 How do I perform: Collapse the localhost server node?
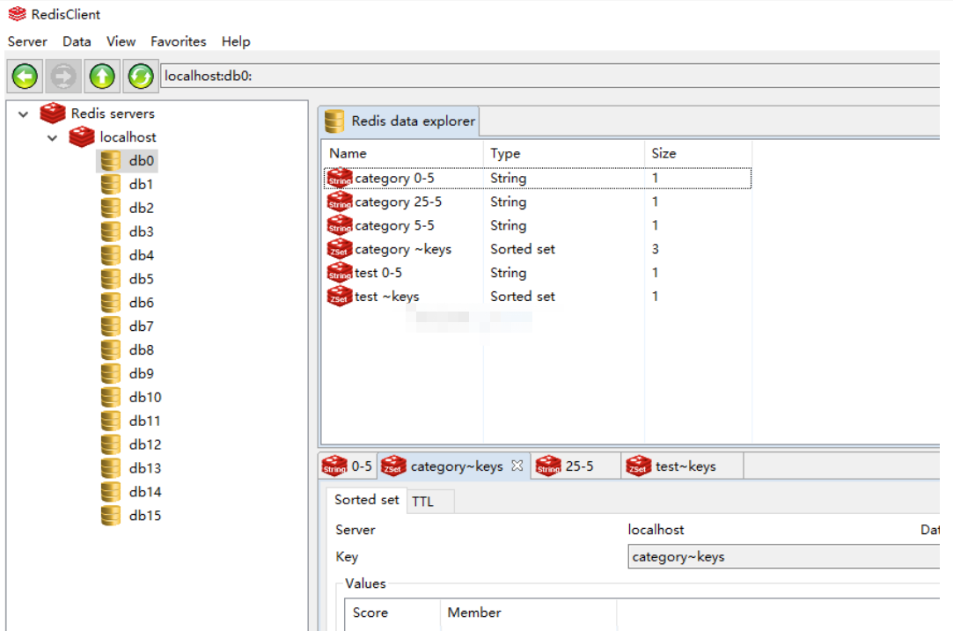52,137
